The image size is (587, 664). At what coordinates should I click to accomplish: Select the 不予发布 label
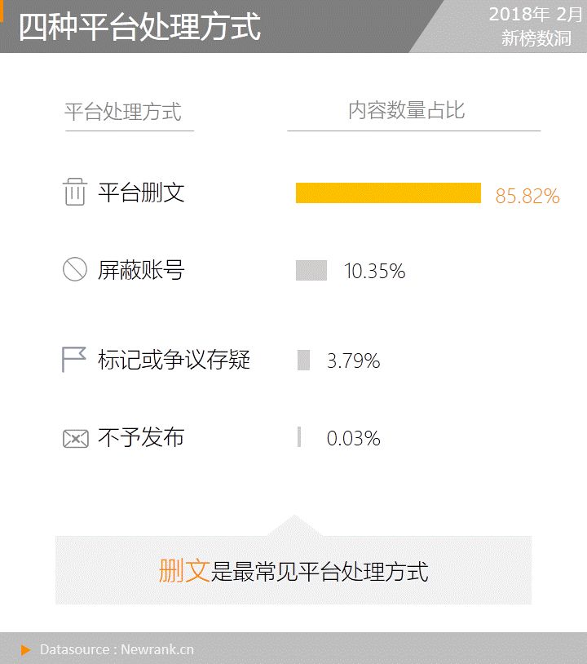[x=141, y=437]
